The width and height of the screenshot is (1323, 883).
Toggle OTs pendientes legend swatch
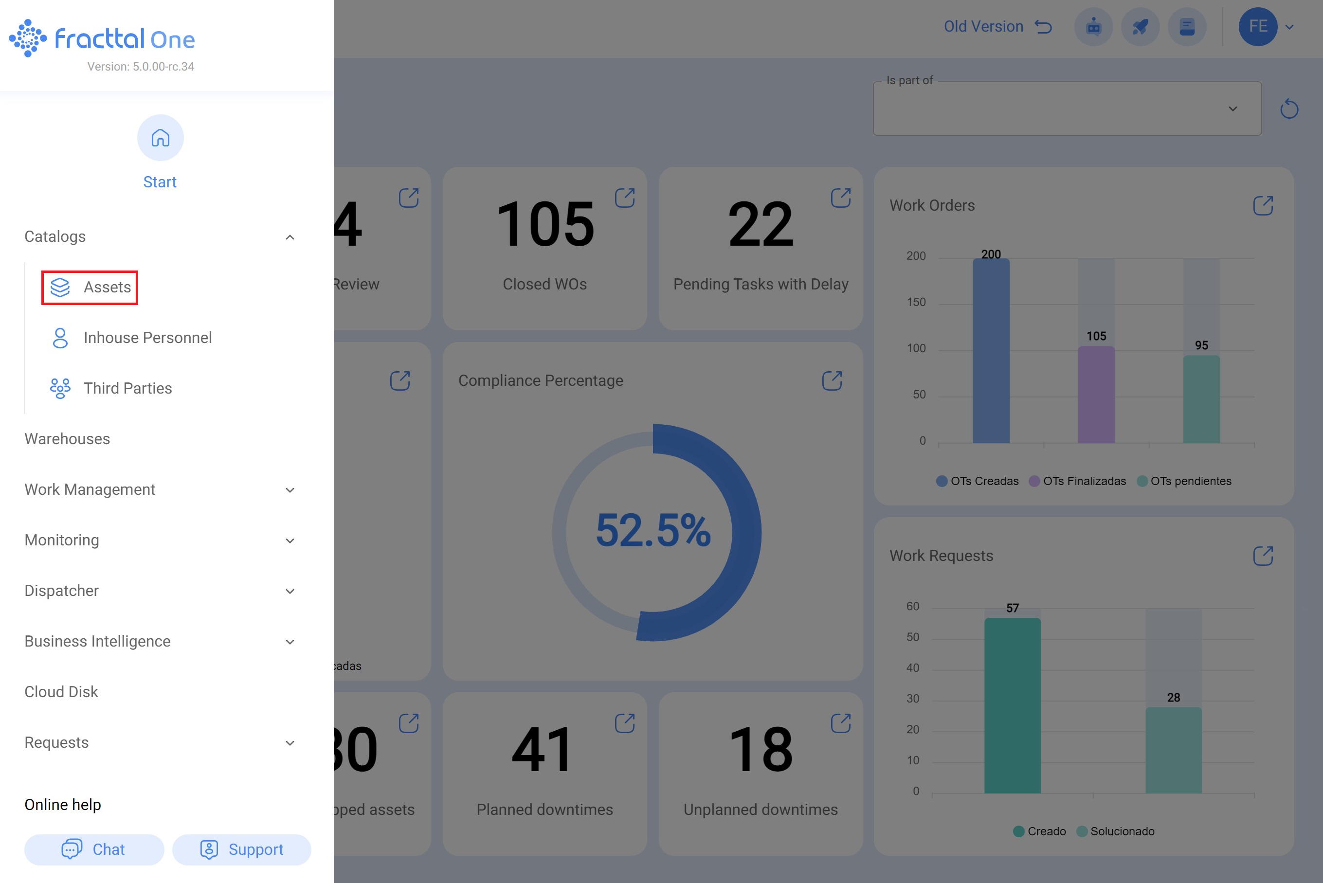pyautogui.click(x=1142, y=481)
